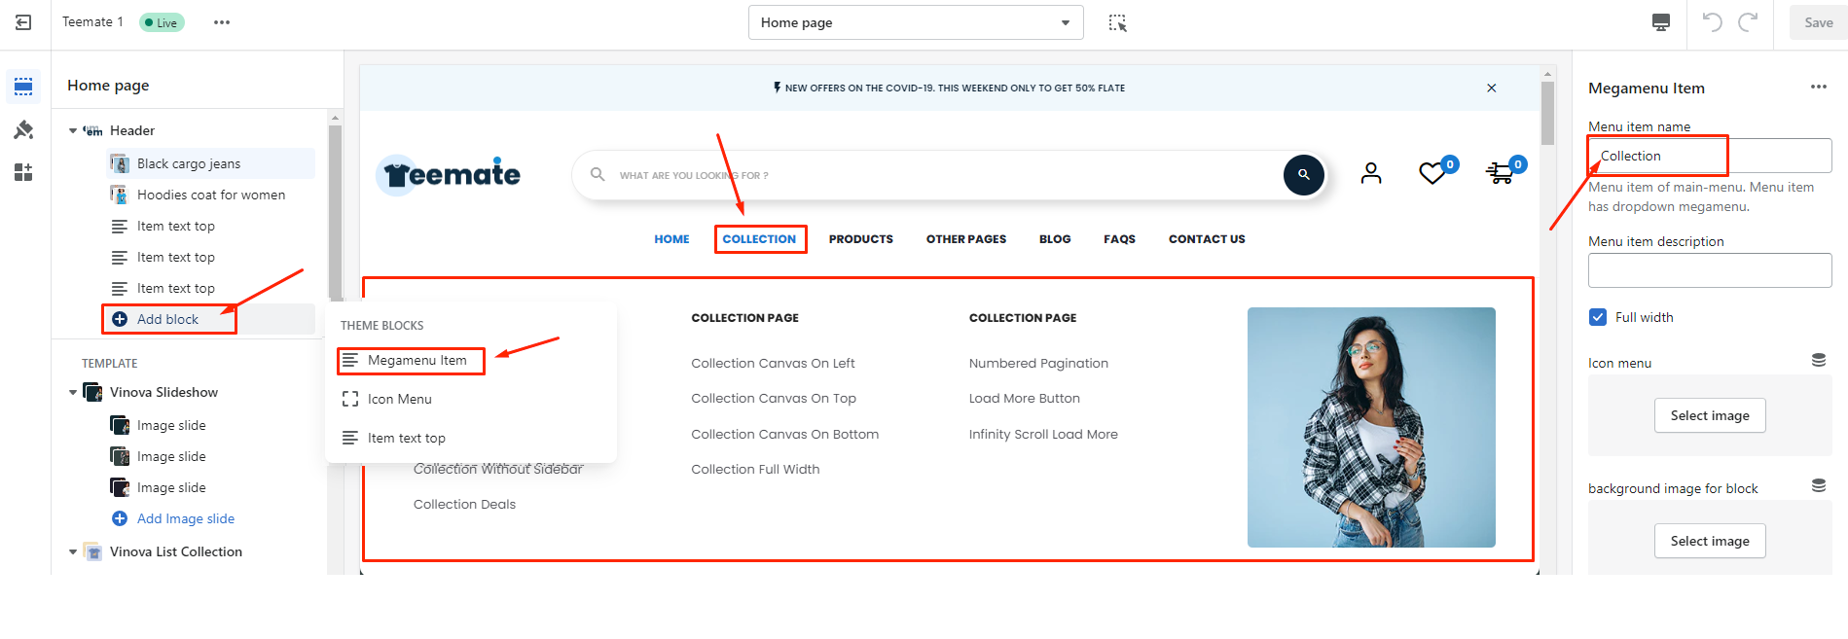Click the undo arrow icon

[x=1712, y=22]
